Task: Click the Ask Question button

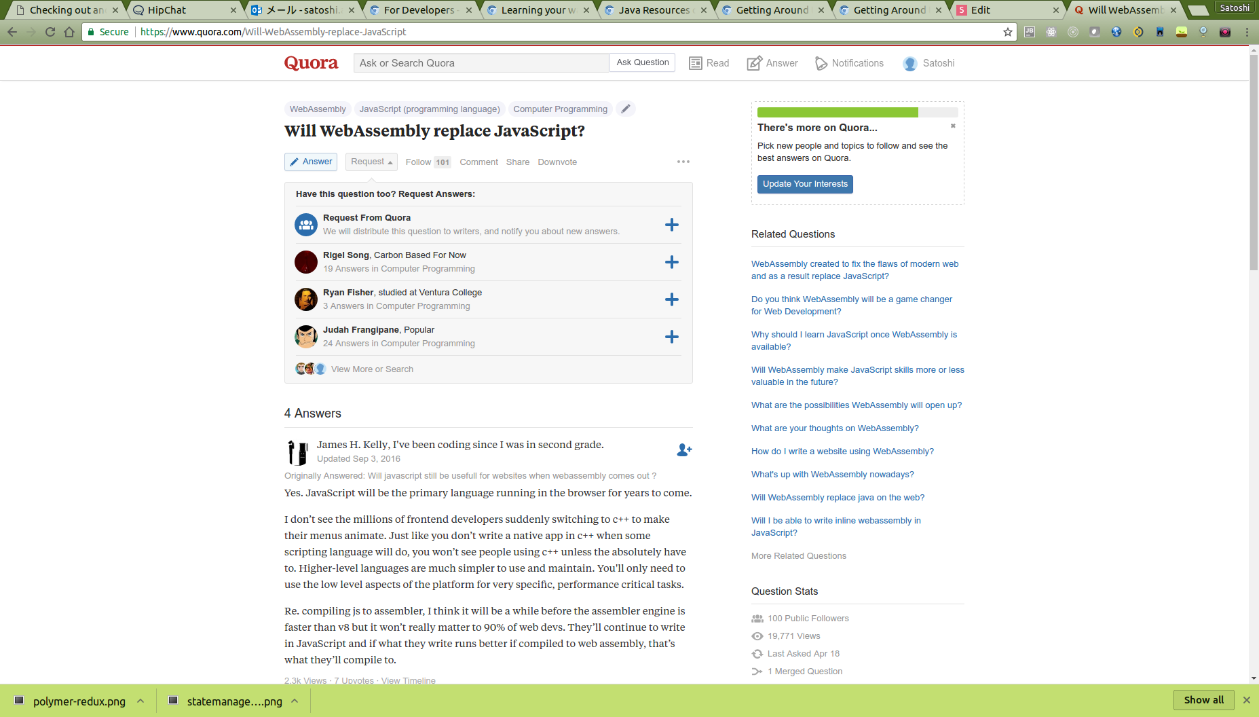Action: tap(642, 62)
